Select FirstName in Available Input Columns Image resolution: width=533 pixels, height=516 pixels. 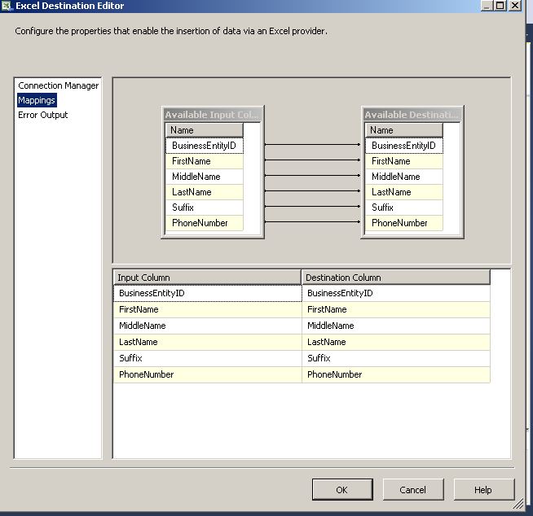click(205, 161)
